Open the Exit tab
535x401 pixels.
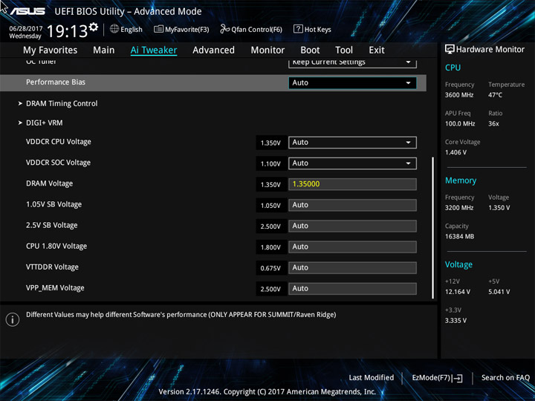point(377,50)
